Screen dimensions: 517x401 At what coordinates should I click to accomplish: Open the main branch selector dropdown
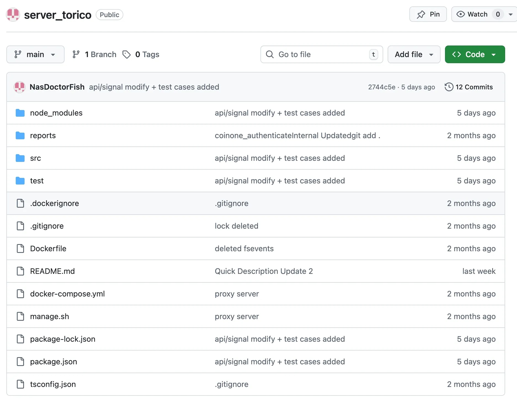(35, 54)
